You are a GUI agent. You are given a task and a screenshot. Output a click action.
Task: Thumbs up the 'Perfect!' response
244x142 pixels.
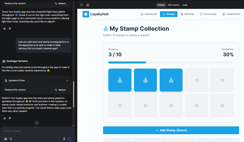click(5, 118)
